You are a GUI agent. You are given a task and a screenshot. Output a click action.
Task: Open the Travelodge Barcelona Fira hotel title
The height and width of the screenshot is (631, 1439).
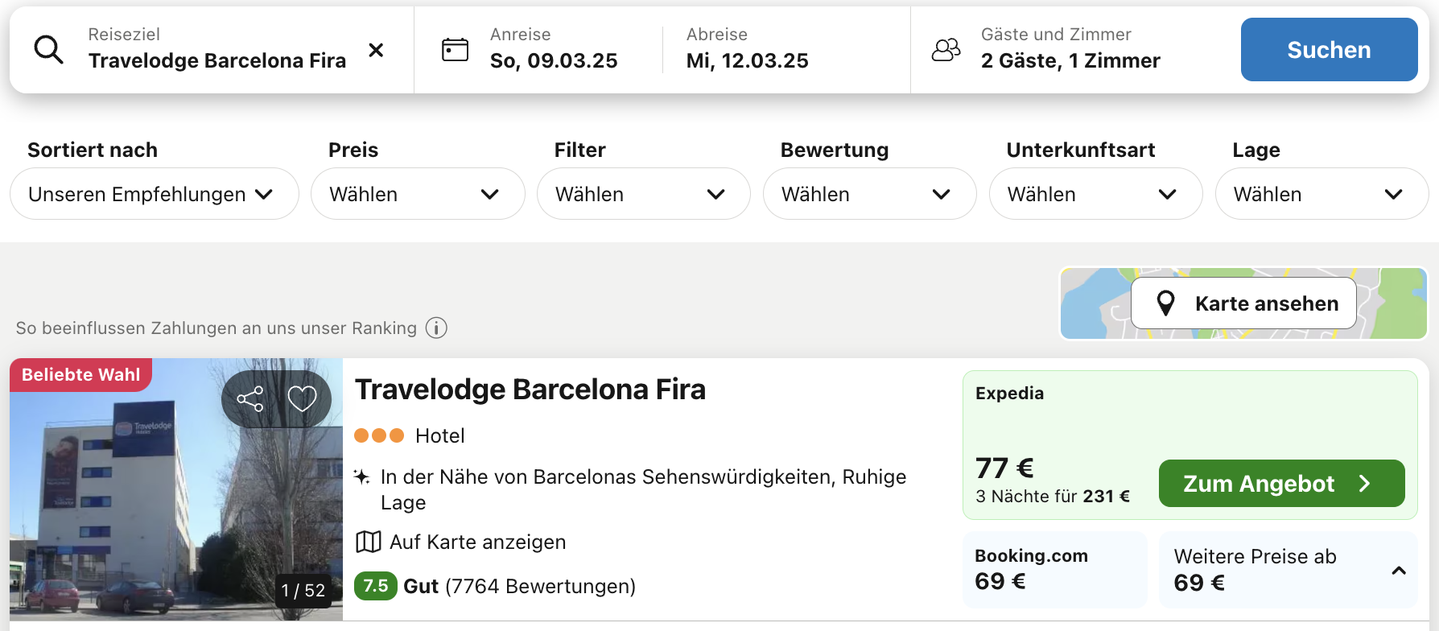click(x=530, y=390)
